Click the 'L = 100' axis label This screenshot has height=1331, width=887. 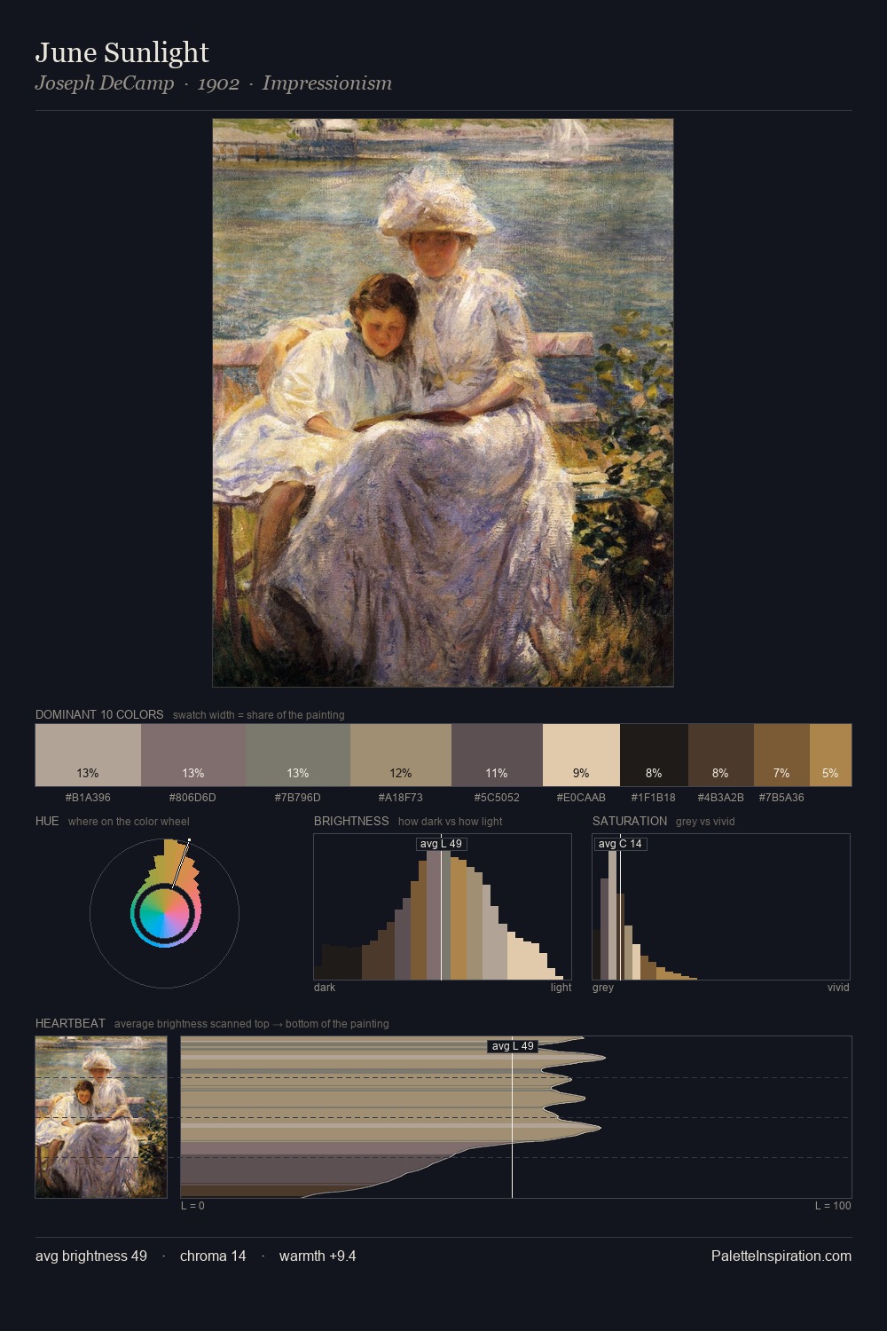[833, 1205]
